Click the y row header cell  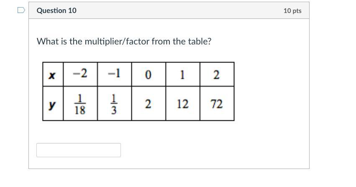point(53,104)
